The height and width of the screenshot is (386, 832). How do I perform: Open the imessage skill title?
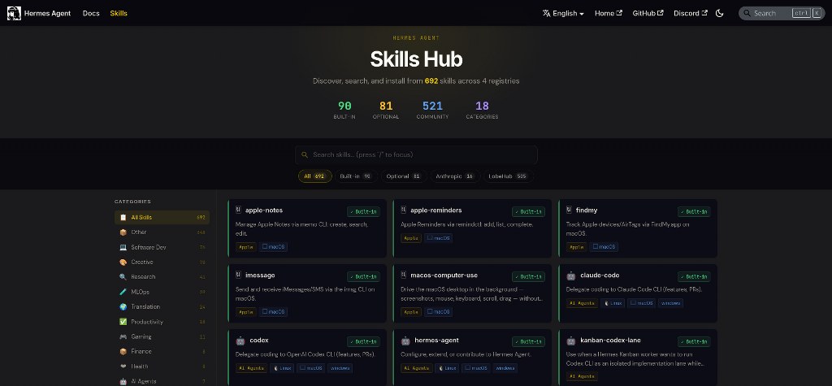[260, 275]
